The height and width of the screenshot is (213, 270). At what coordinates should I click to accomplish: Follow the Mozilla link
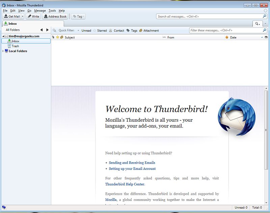point(111,200)
